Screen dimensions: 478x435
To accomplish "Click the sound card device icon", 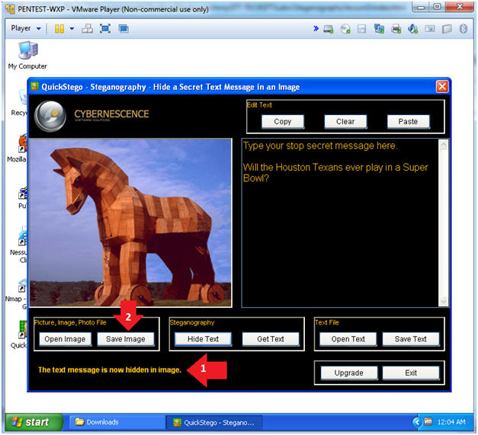I will (x=412, y=29).
